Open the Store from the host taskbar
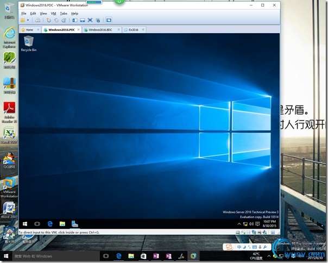The width and height of the screenshot is (328, 263). coord(143,256)
